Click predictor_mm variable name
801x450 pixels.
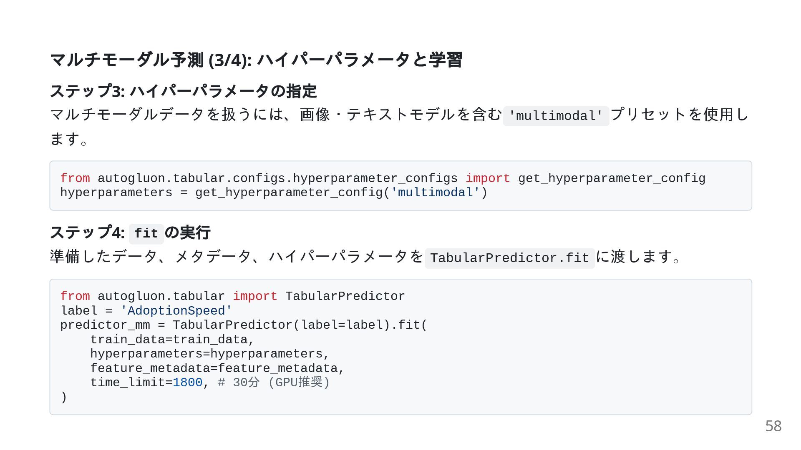point(105,325)
